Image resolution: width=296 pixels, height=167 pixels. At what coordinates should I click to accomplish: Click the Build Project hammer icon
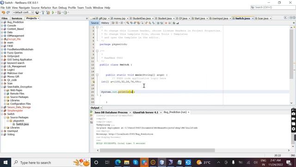click(x=43, y=13)
